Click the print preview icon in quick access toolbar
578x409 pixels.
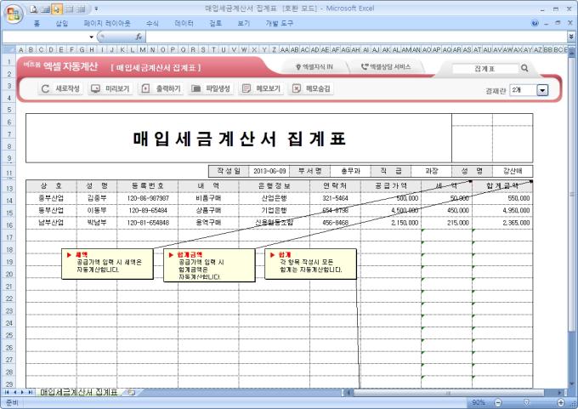(x=33, y=9)
